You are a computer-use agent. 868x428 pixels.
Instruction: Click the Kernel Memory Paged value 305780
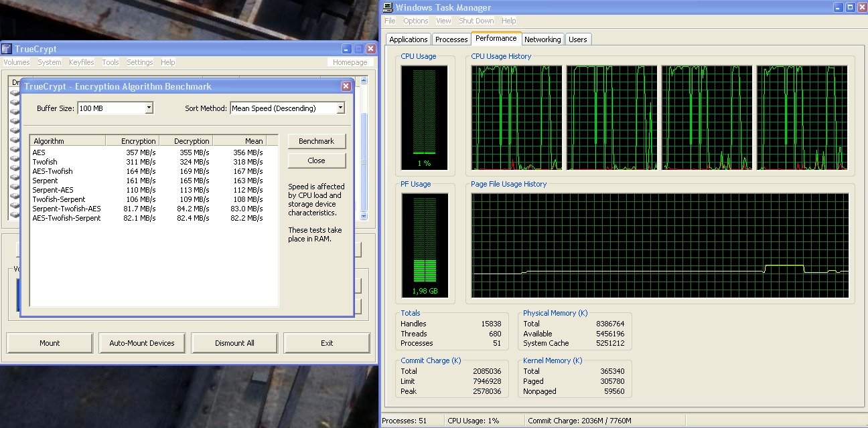point(611,381)
